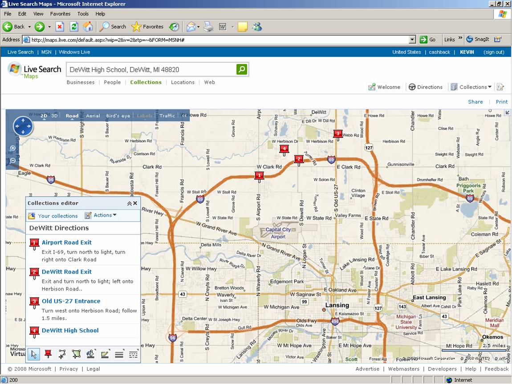
Task: Toggle map Labels option
Action: [145, 116]
